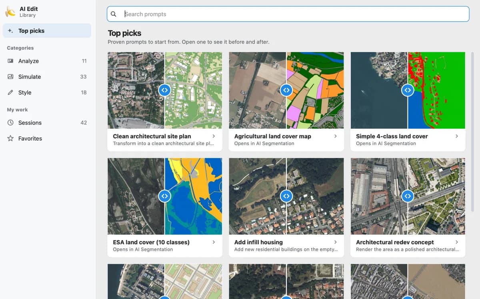
Task: Click the Library subtitle under AI Edit
Action: pos(28,15)
